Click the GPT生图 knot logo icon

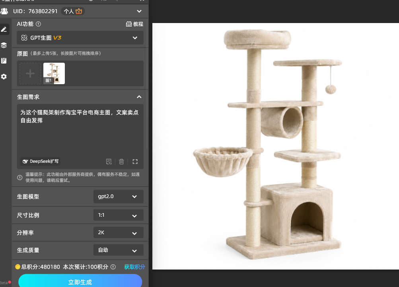pyautogui.click(x=24, y=38)
